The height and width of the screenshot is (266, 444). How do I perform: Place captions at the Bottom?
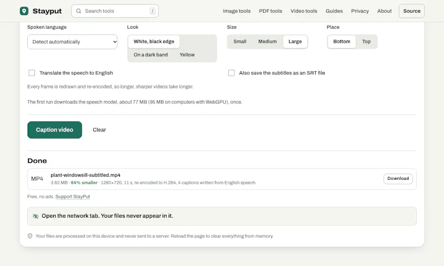tap(342, 42)
